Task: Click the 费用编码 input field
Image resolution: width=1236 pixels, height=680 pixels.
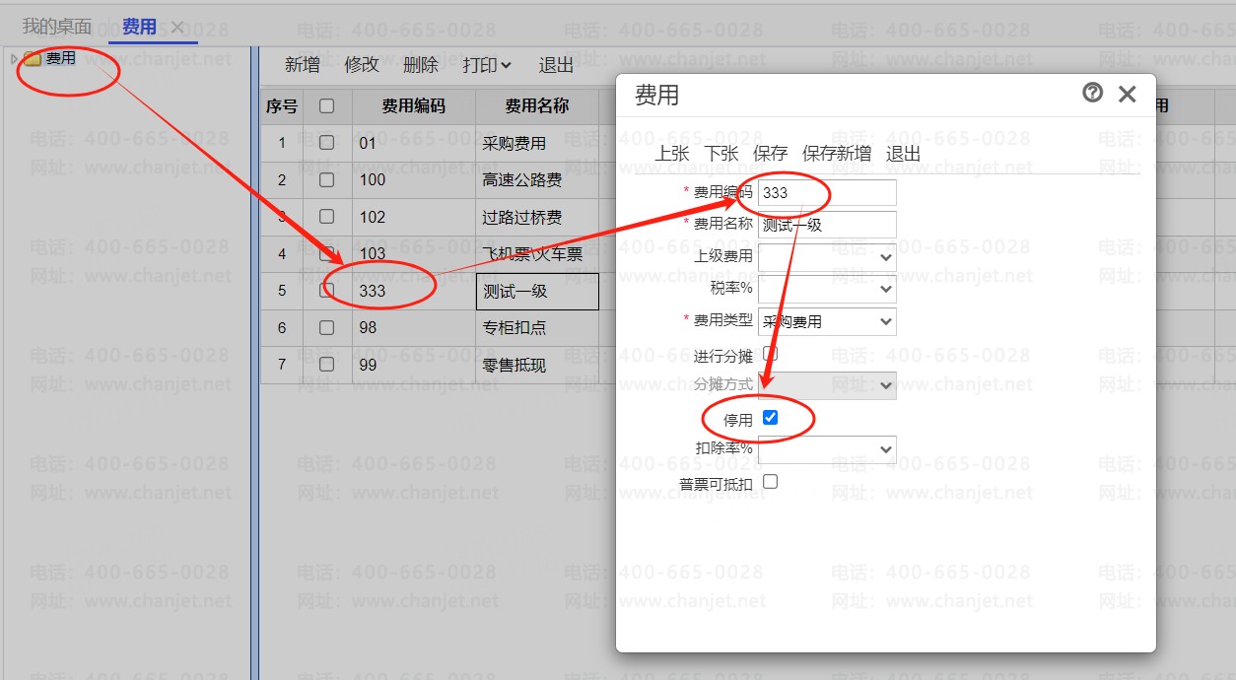Action: [827, 193]
